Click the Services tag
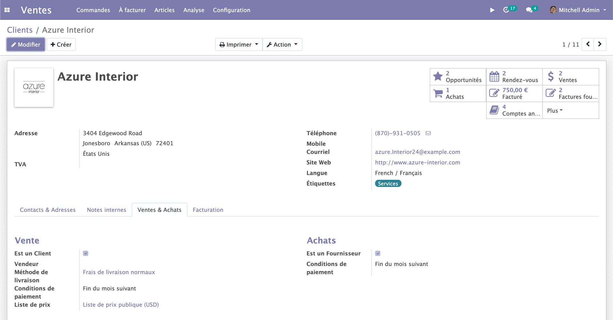 point(388,183)
